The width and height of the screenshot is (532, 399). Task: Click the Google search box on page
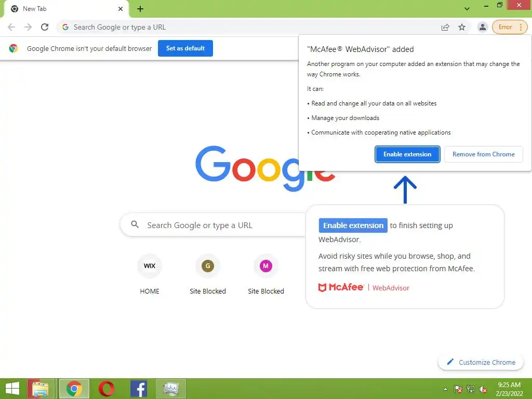coord(214,225)
